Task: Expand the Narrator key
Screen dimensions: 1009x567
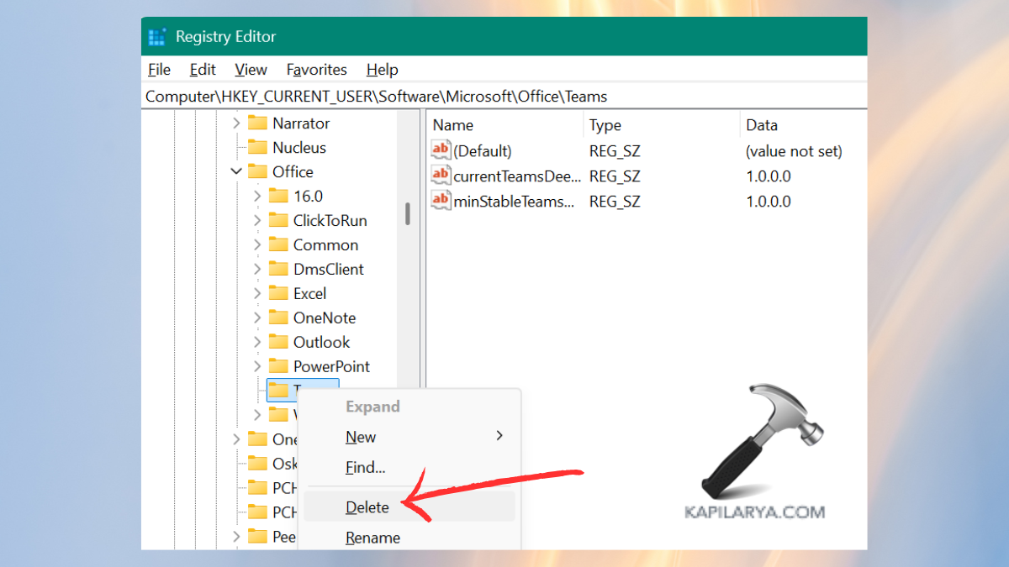Action: [x=236, y=123]
